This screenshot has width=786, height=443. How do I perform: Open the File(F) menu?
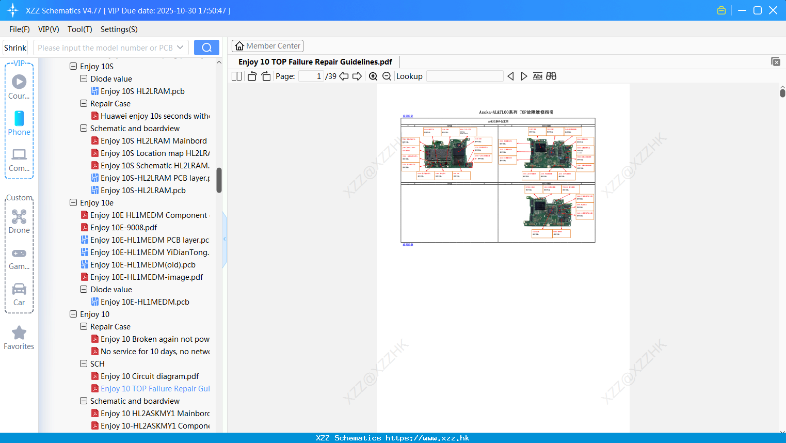point(20,29)
